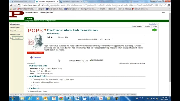This screenshot has height=101, width=180.
Task: Expand the bookmarks overflow chevron
Action: (169, 9)
